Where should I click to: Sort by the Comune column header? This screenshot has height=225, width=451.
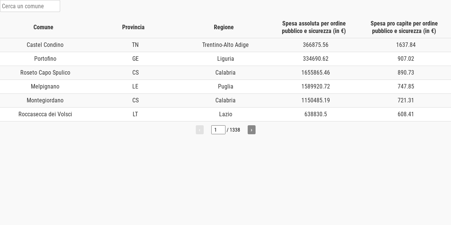pos(43,27)
